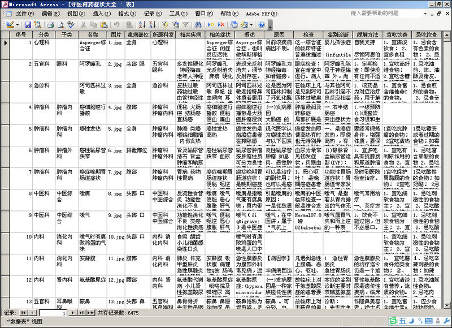
Task: Click the Undo arrow icon
Action: [x=116, y=25]
